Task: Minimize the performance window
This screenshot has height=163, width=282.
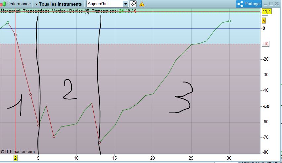Action: (265, 4)
